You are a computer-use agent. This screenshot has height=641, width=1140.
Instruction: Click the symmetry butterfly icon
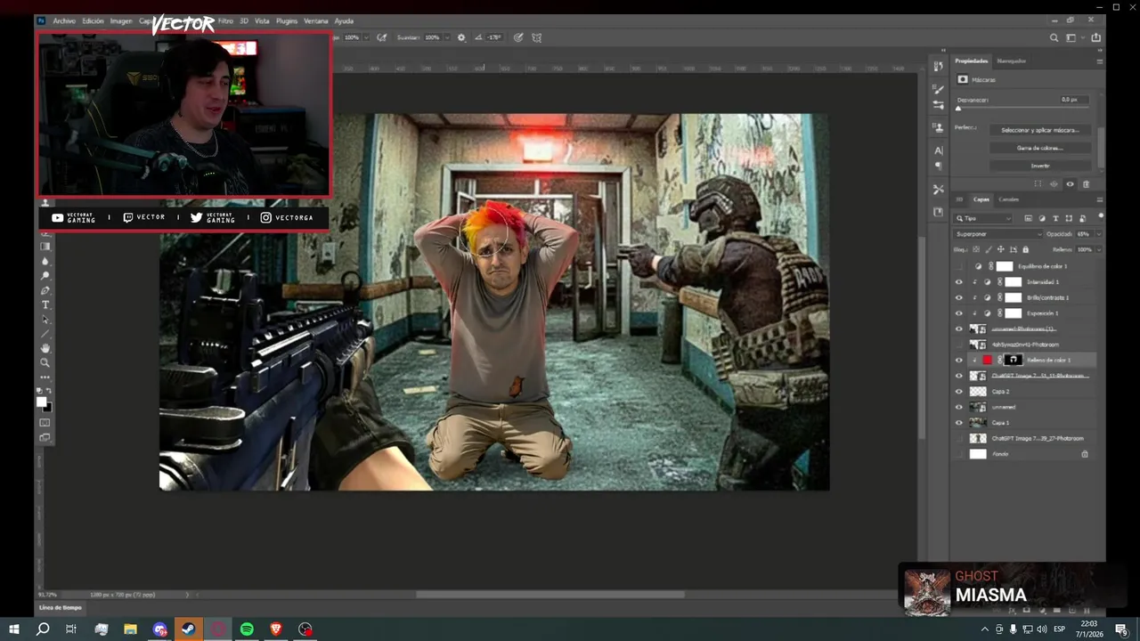pos(537,37)
